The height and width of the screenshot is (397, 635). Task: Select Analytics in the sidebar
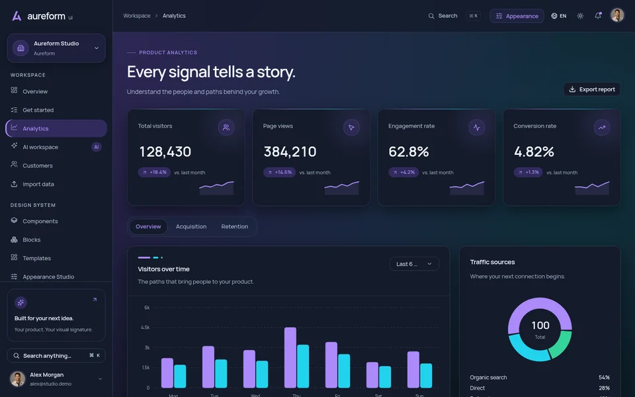[x=56, y=128]
